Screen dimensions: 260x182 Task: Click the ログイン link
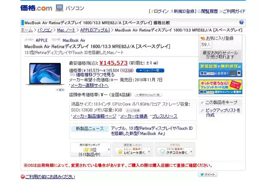point(160,11)
